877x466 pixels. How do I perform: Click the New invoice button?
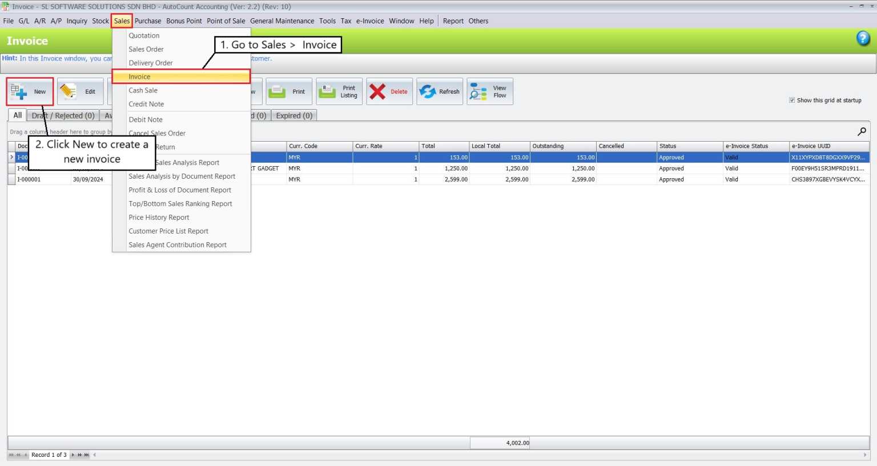click(30, 91)
